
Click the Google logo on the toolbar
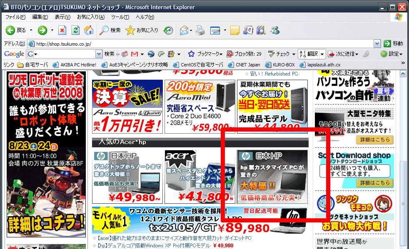(14, 54)
